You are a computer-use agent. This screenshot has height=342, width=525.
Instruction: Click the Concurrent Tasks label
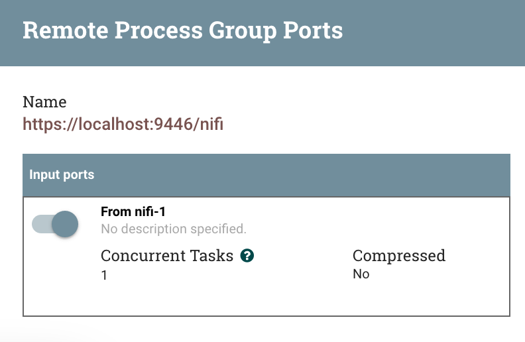coord(167,256)
